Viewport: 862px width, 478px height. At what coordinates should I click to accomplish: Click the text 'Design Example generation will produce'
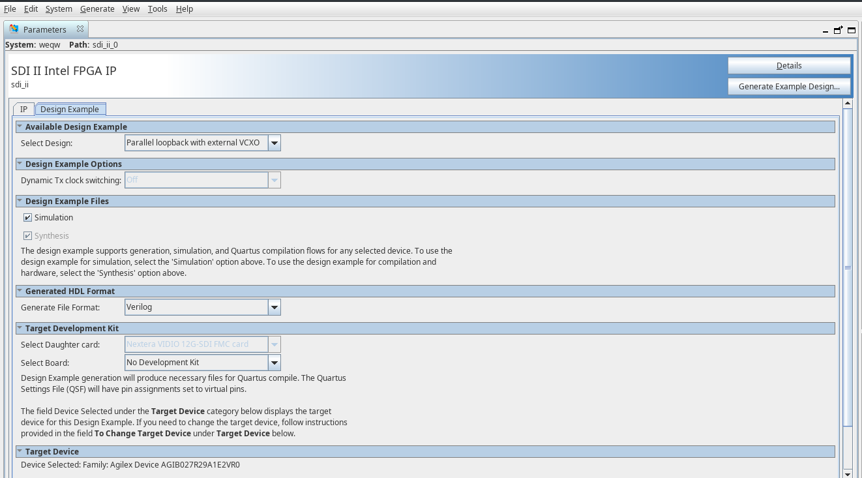184,383
